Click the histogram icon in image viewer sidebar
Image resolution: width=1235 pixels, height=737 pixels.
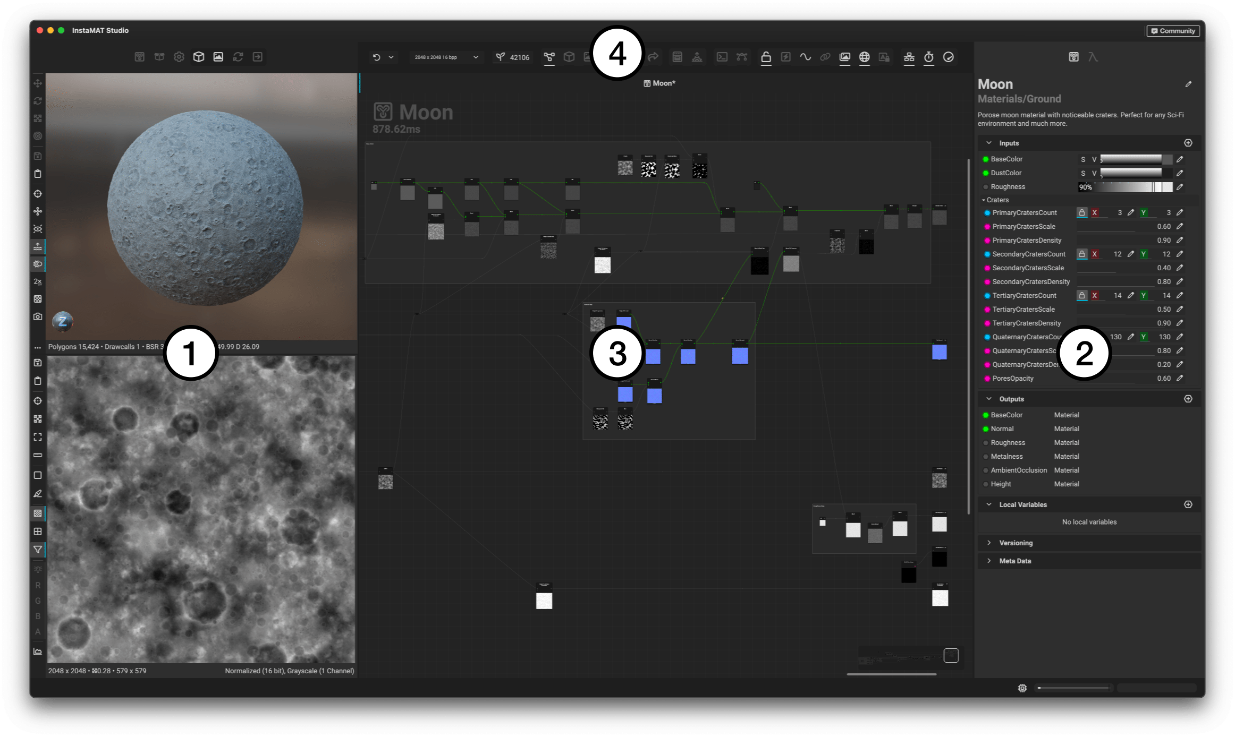(38, 652)
